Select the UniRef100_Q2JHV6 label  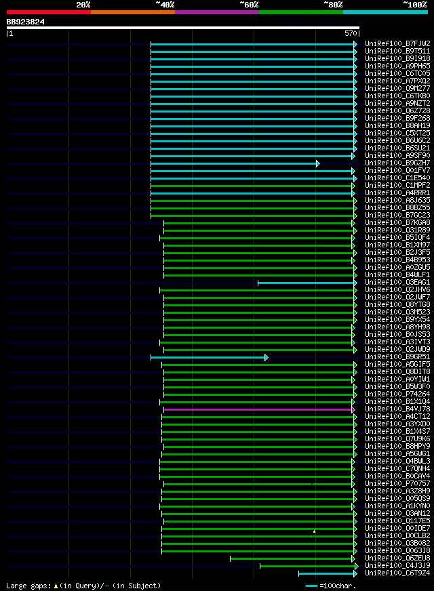click(x=397, y=290)
